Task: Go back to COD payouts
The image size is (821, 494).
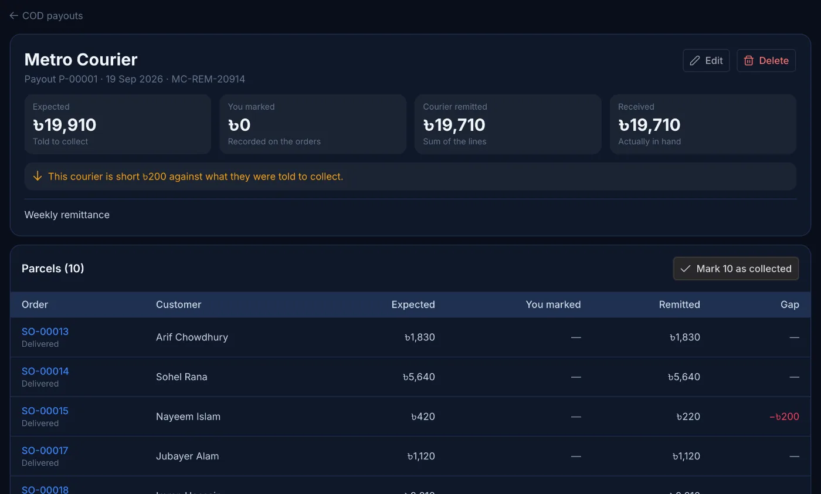Action: (x=46, y=16)
